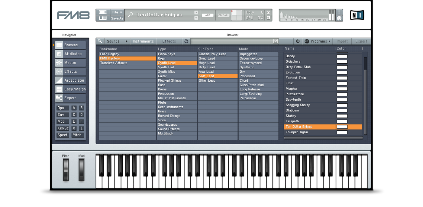
Task: Click the header search magnifier next to preset name
Action: point(130,15)
